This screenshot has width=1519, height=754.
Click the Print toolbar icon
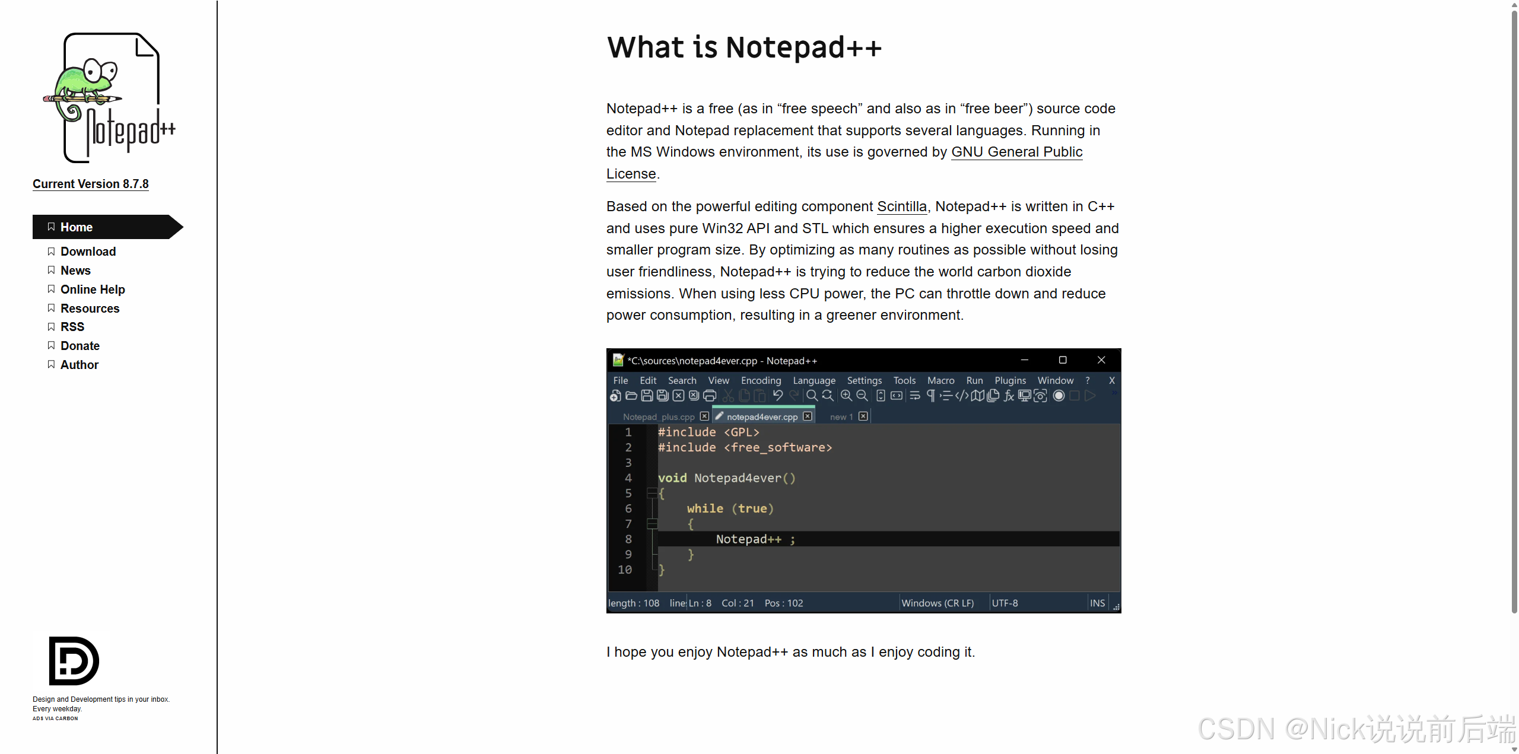[710, 396]
